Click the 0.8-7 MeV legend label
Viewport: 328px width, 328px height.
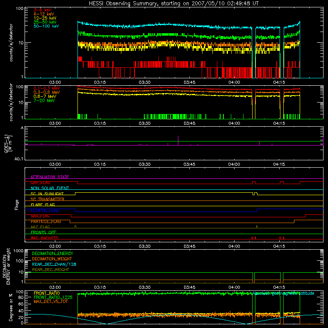[45, 96]
